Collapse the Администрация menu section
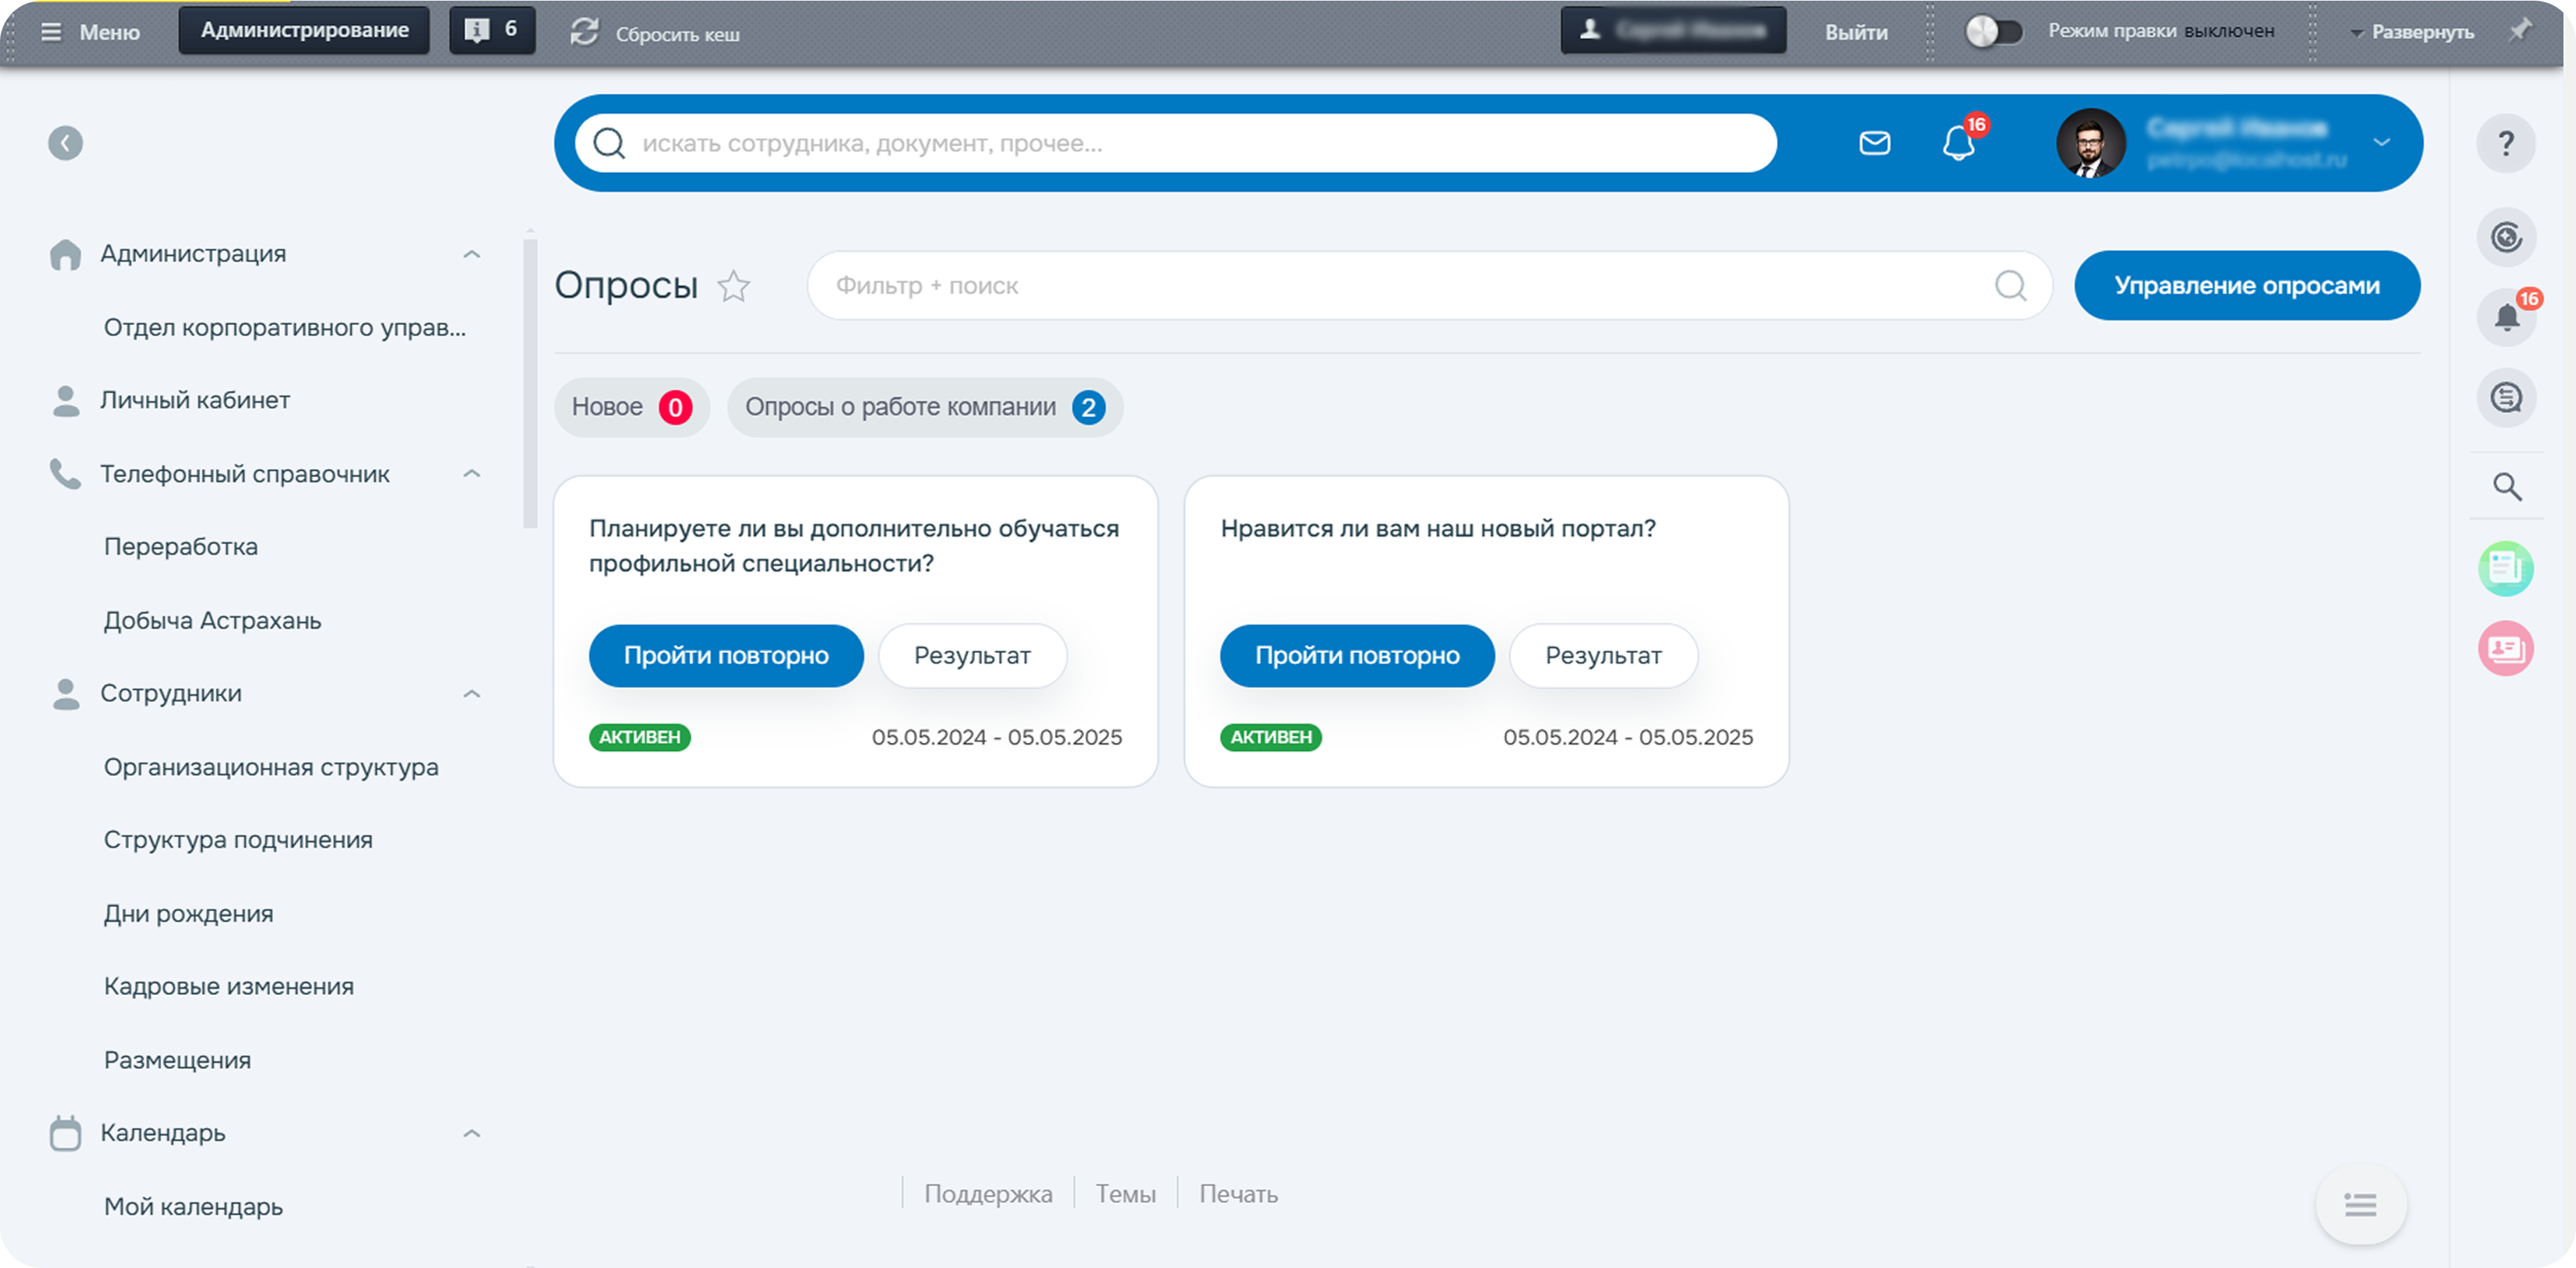 coord(471,254)
